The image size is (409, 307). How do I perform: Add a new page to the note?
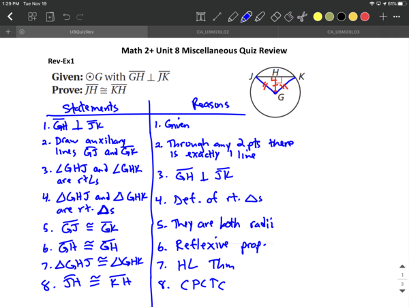point(50,16)
